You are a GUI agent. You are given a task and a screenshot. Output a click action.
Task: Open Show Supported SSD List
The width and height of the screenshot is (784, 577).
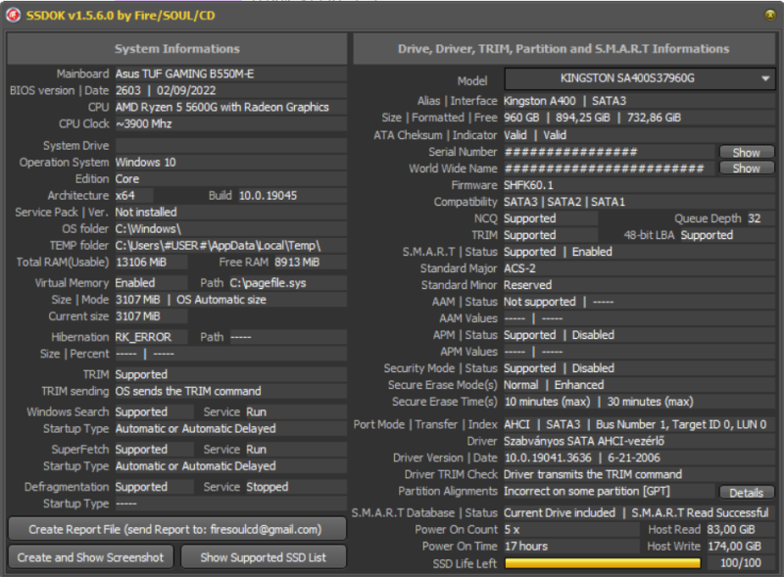tap(263, 557)
